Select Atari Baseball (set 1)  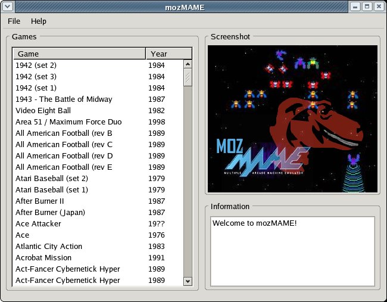tap(98, 189)
